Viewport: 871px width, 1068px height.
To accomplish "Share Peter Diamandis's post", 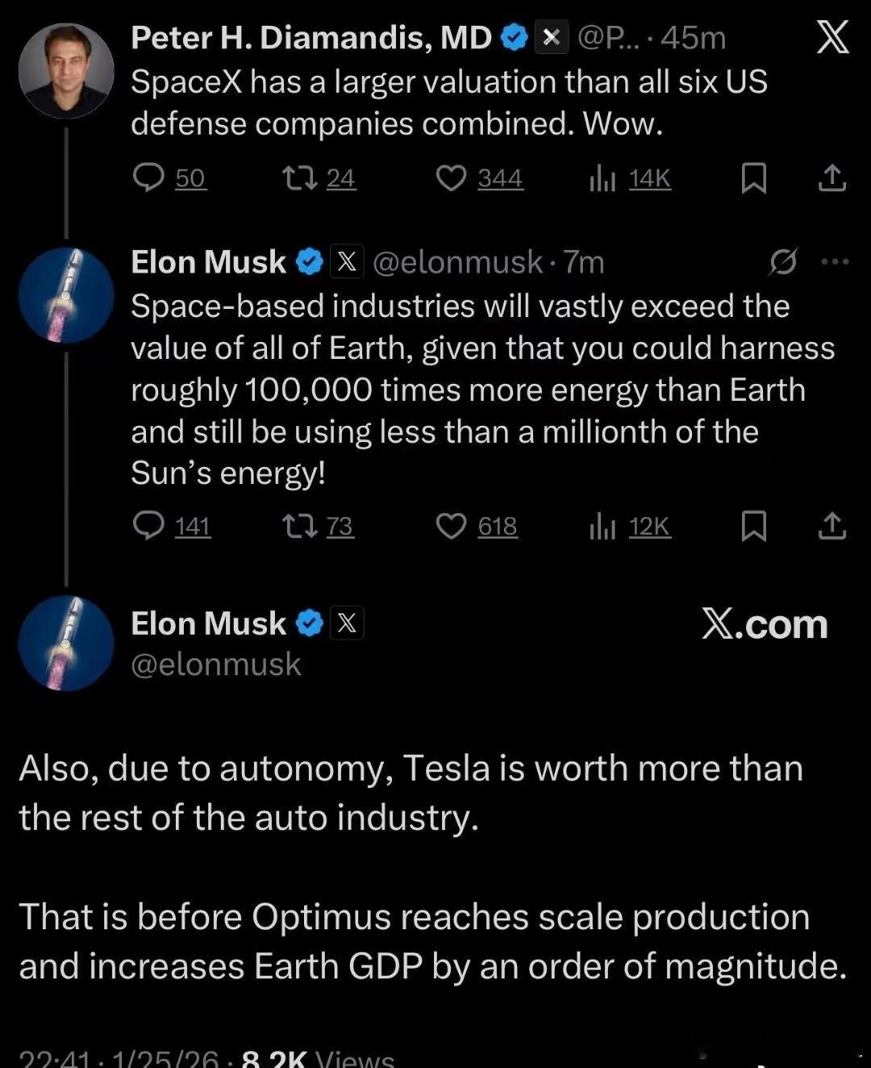I will [x=832, y=178].
